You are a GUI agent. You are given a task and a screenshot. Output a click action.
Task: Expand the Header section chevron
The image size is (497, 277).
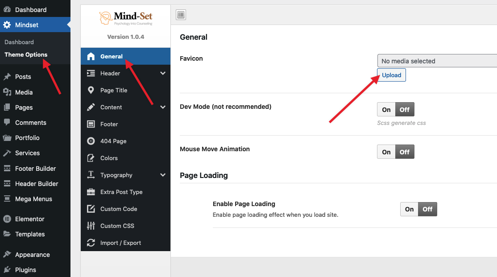tap(163, 73)
